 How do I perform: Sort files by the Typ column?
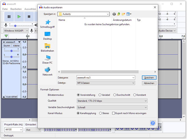pyautogui.click(x=146, y=20)
